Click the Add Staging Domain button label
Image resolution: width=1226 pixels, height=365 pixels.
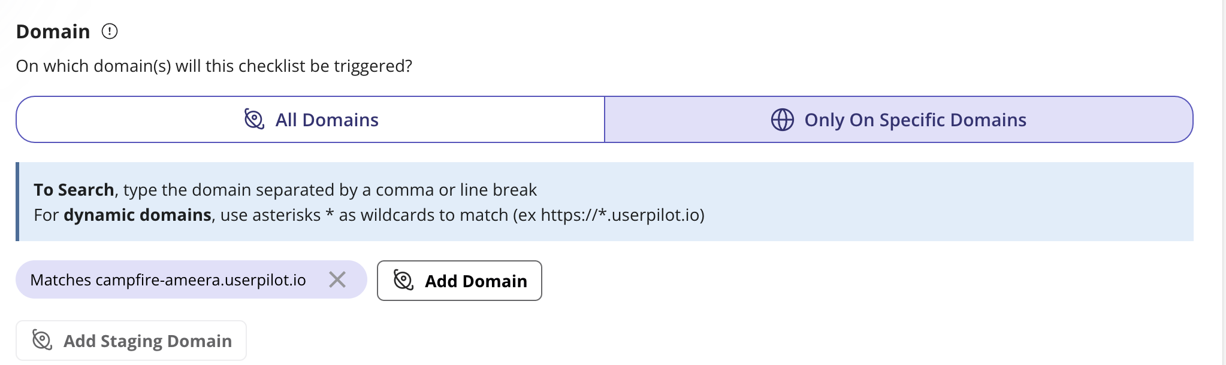pos(147,341)
